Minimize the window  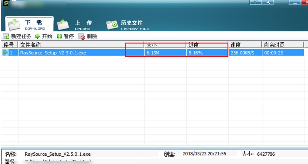click(295, 2)
